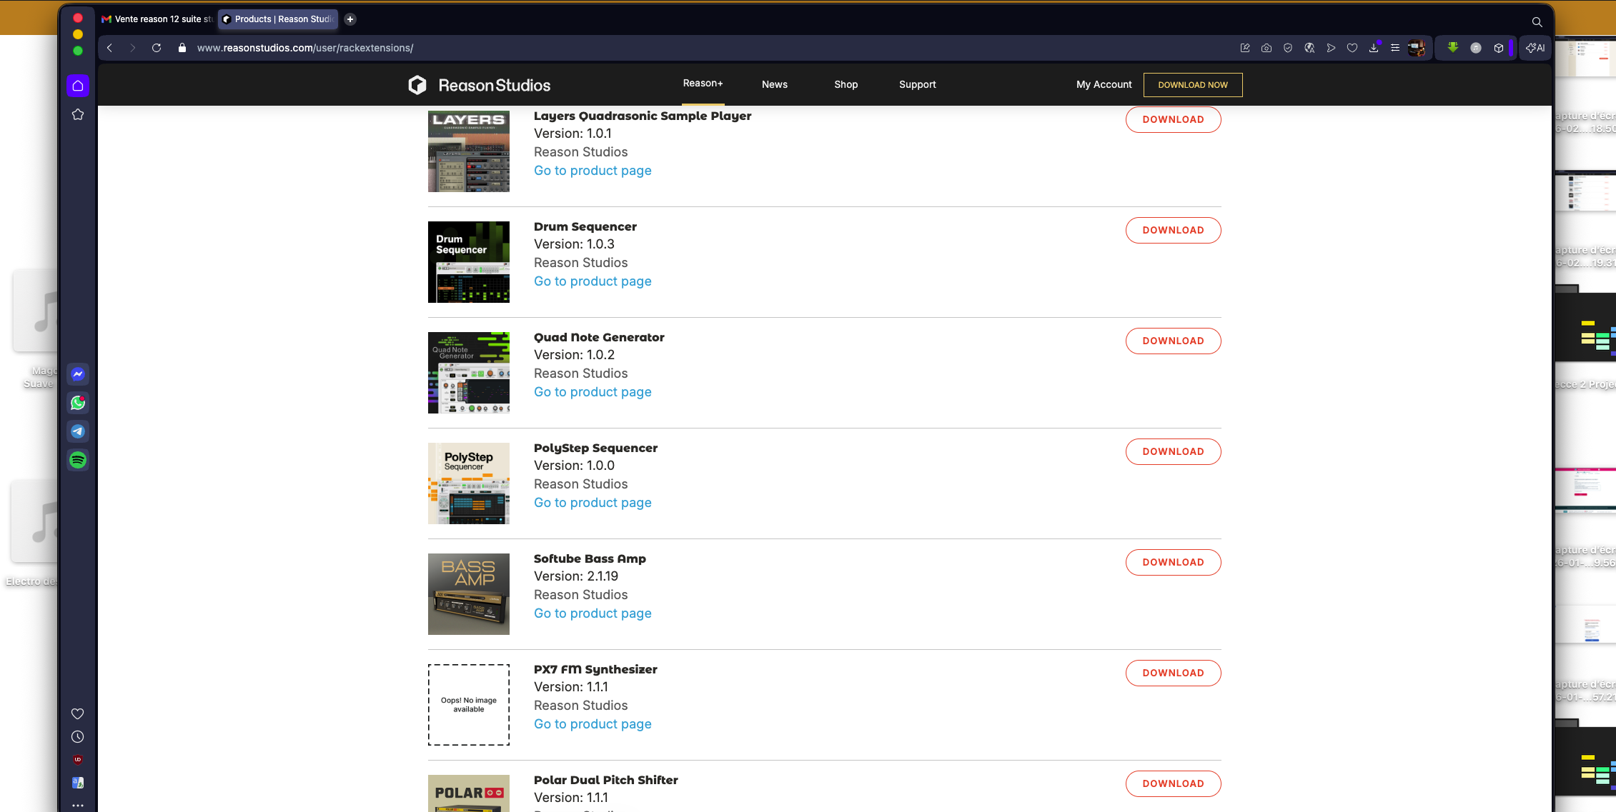Open the send (flow) arrow icon

(1331, 48)
